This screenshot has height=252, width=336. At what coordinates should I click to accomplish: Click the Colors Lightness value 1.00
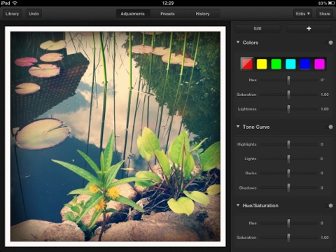pos(325,109)
